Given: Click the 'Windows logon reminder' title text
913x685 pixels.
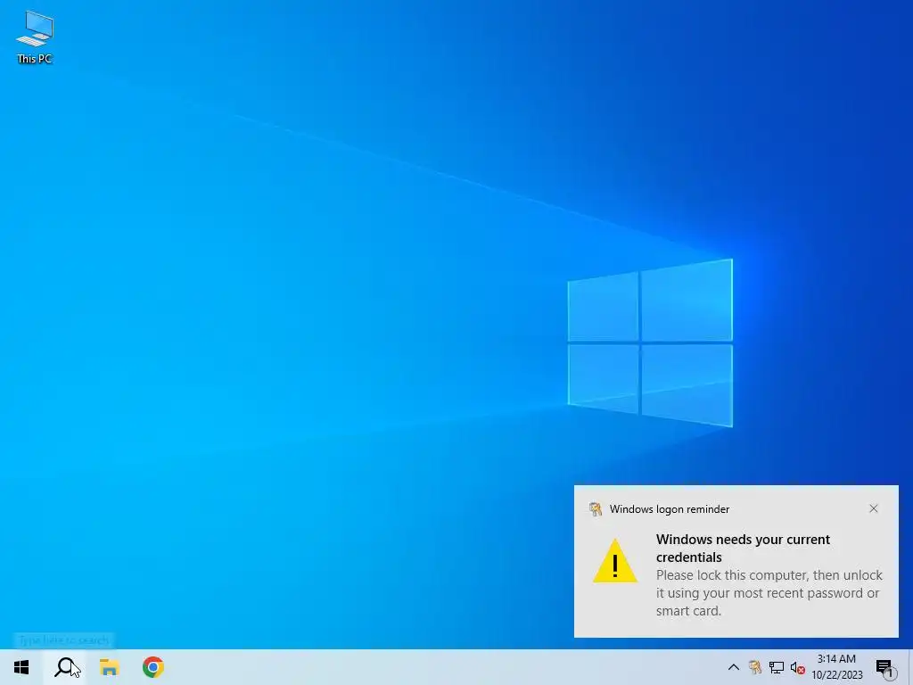Looking at the screenshot, I should [670, 509].
